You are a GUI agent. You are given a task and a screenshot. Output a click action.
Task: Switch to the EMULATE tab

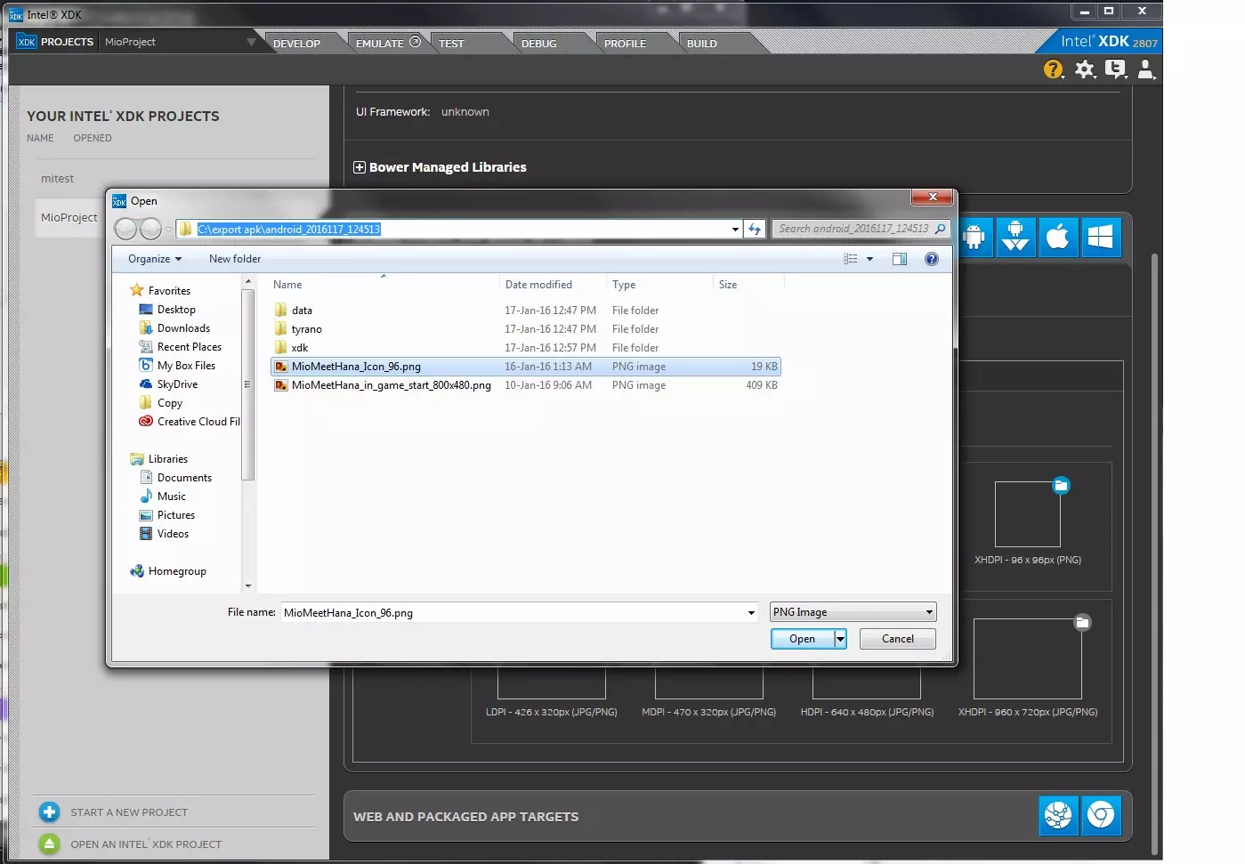(x=380, y=44)
